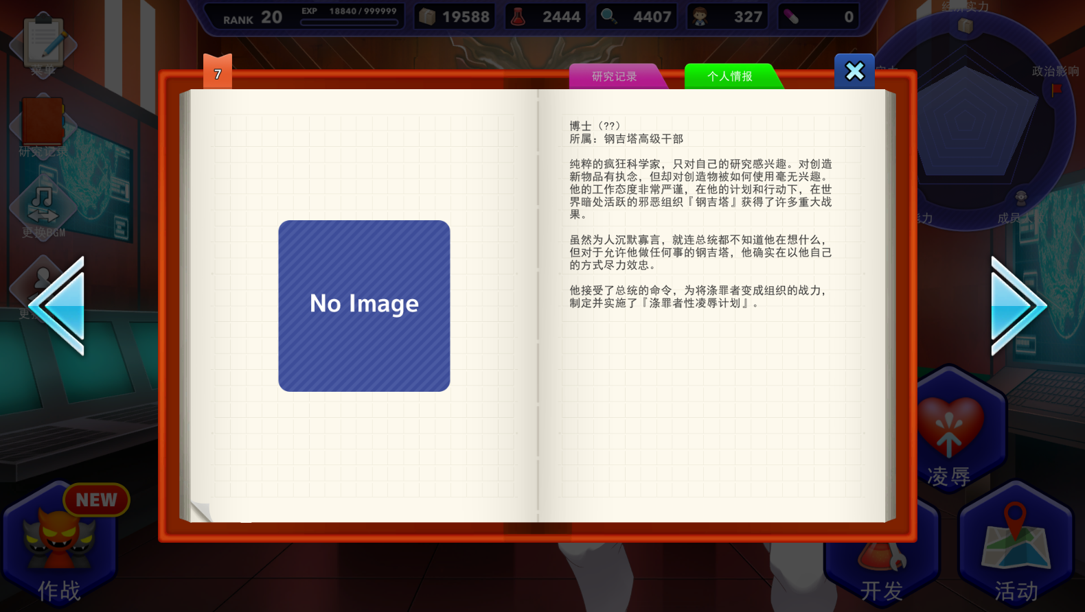Click the 研究记录 book icon in sidebar
The image size is (1085, 612).
[x=43, y=123]
